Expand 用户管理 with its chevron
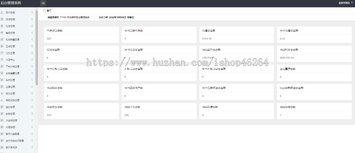Screen dimensions: 355x153 click(32, 13)
